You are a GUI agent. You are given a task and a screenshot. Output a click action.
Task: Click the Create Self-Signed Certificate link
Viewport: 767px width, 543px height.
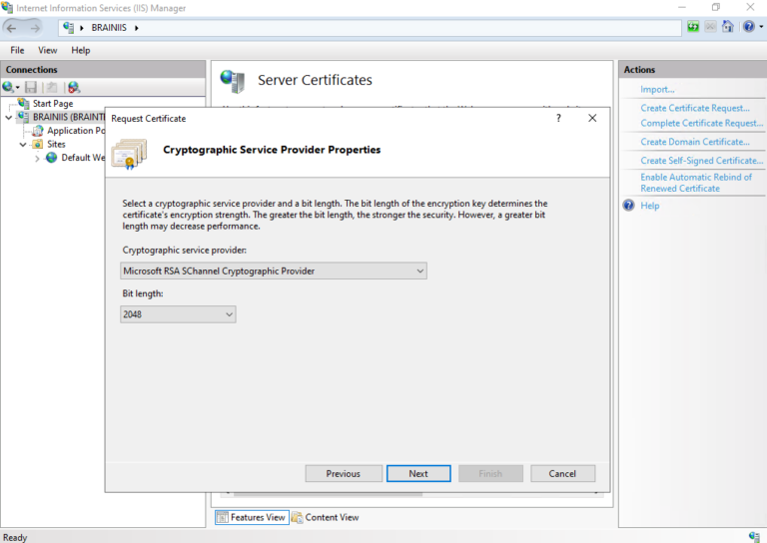701,161
